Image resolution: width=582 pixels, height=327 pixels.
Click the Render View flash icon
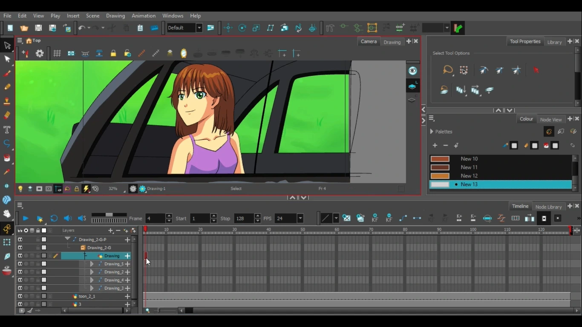pyautogui.click(x=86, y=189)
